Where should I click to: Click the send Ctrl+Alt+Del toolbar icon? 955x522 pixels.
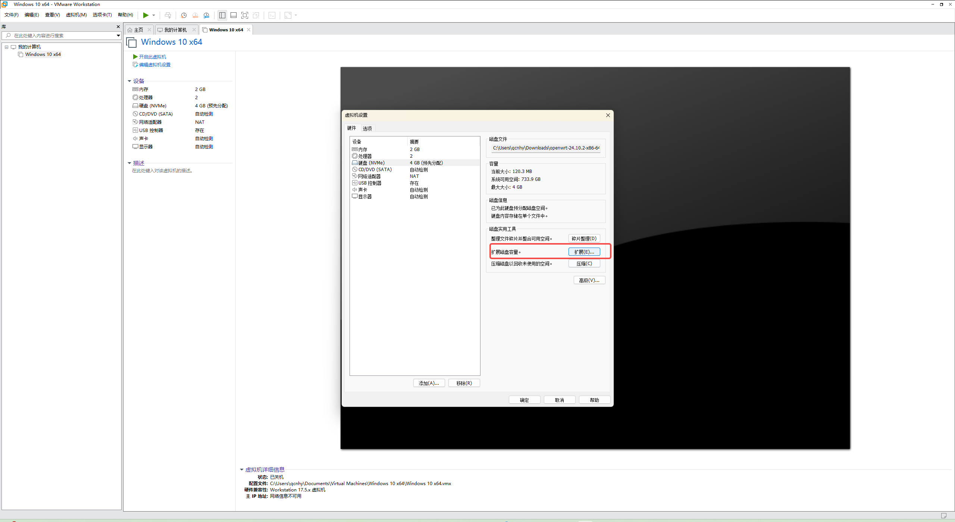[x=168, y=15]
